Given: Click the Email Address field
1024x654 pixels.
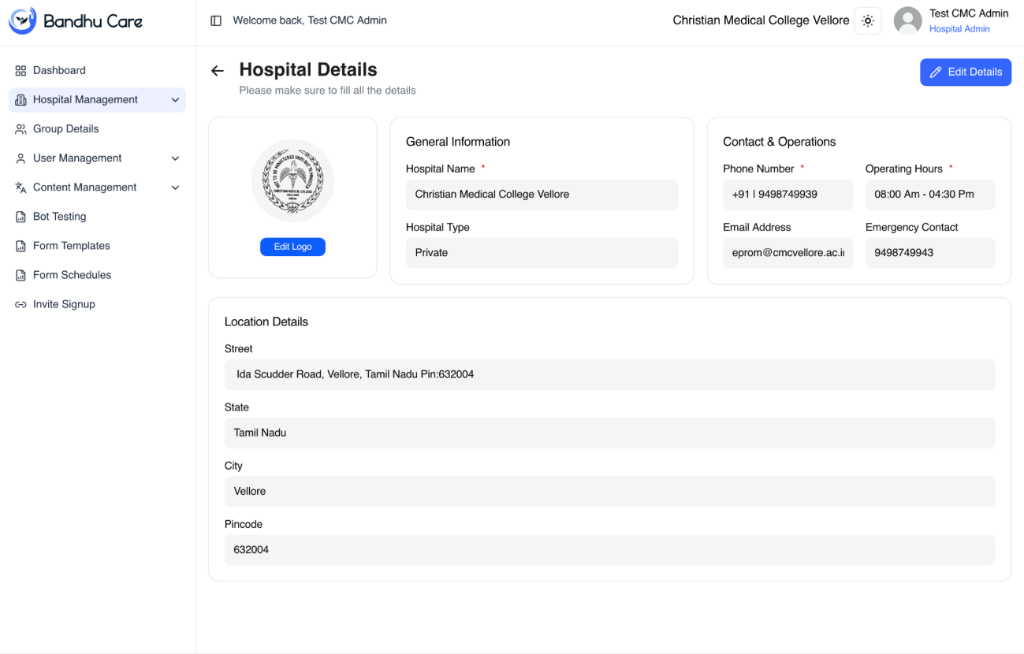Looking at the screenshot, I should 788,252.
